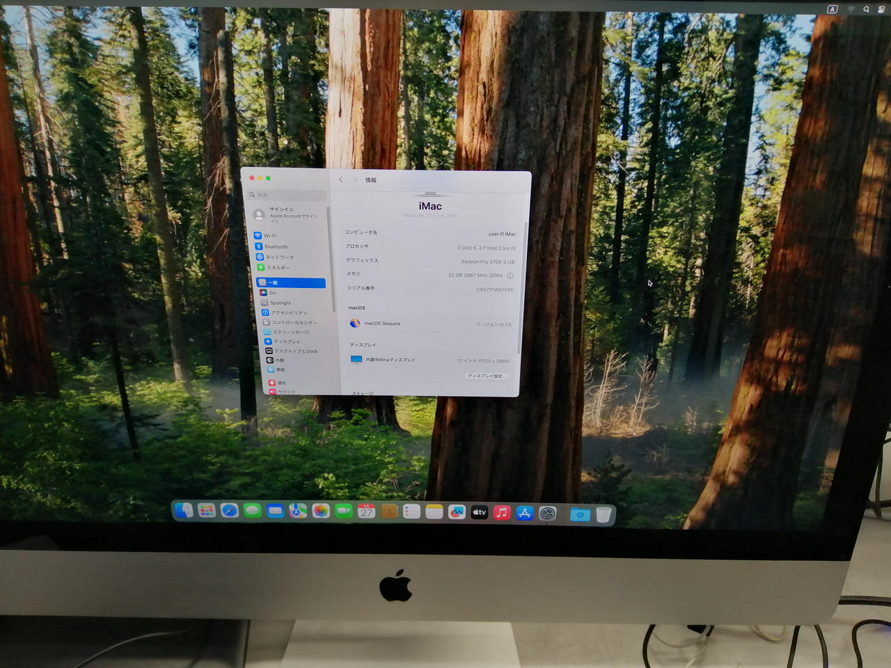891x668 pixels.
Task: Open コントロールセンター settings in the sidebar
Action: [294, 322]
